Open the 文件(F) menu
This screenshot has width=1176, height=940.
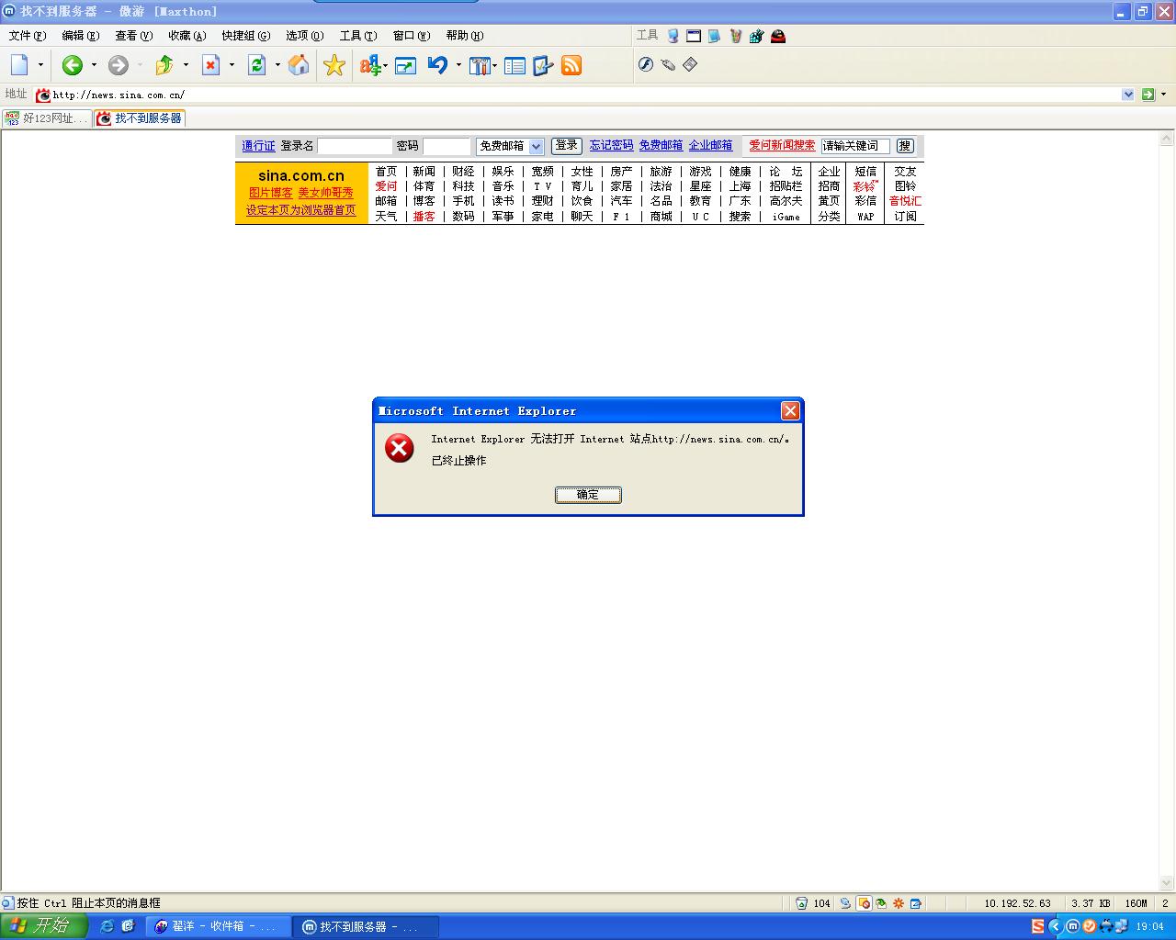click(28, 36)
